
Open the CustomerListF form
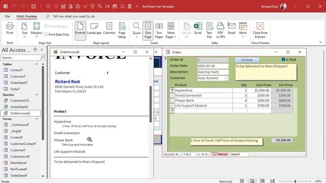point(20,156)
